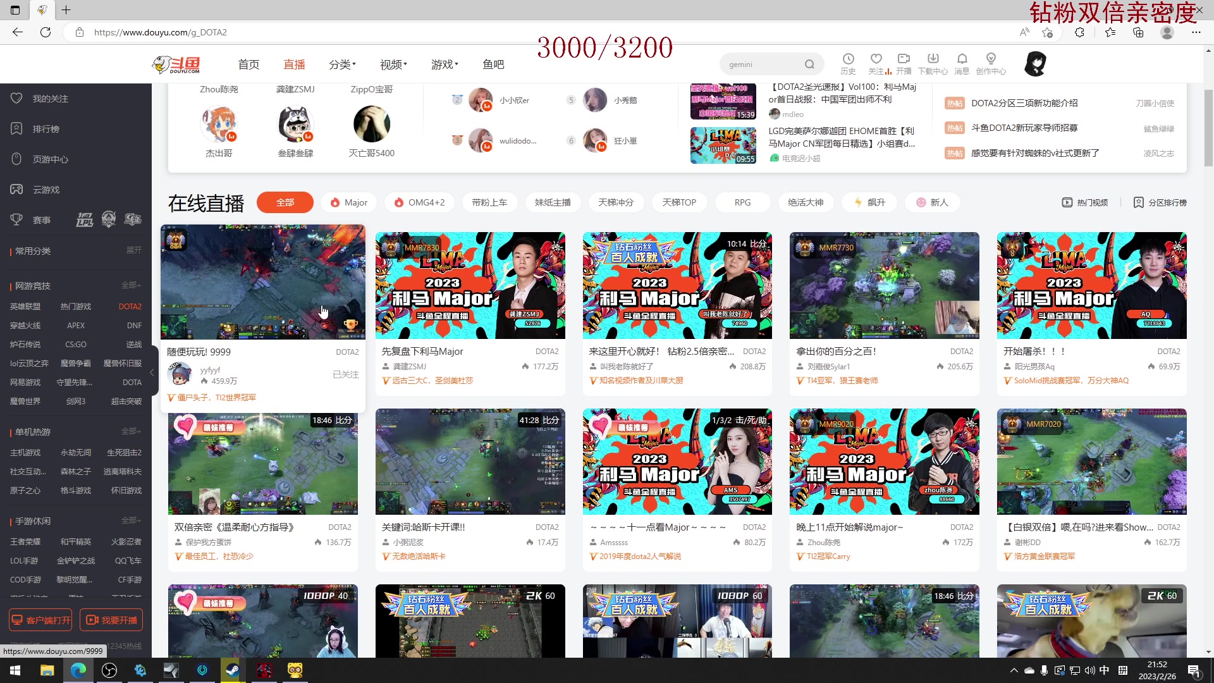
Task: Toggle the 新人 streamer filter
Action: click(931, 202)
